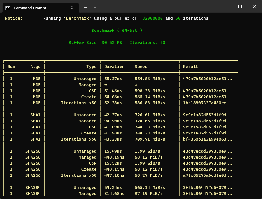Click speed value 324.65 MiB/s
262x199 pixels.
(x=150, y=121)
